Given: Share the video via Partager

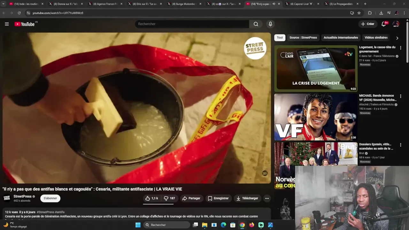Looking at the screenshot, I should (191, 198).
